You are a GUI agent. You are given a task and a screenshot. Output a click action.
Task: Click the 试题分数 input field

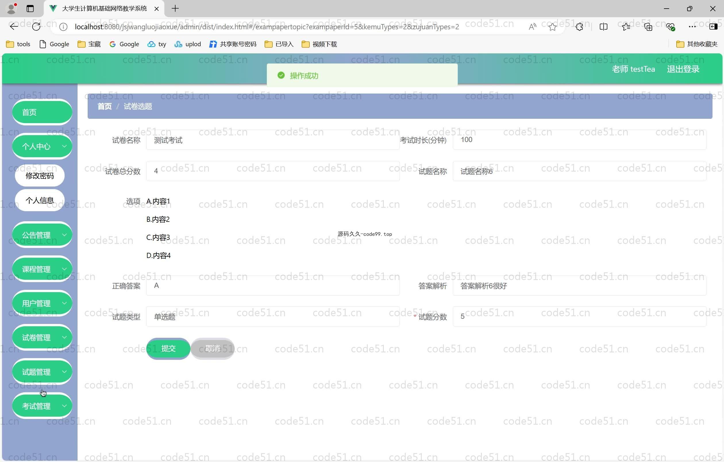click(x=579, y=317)
